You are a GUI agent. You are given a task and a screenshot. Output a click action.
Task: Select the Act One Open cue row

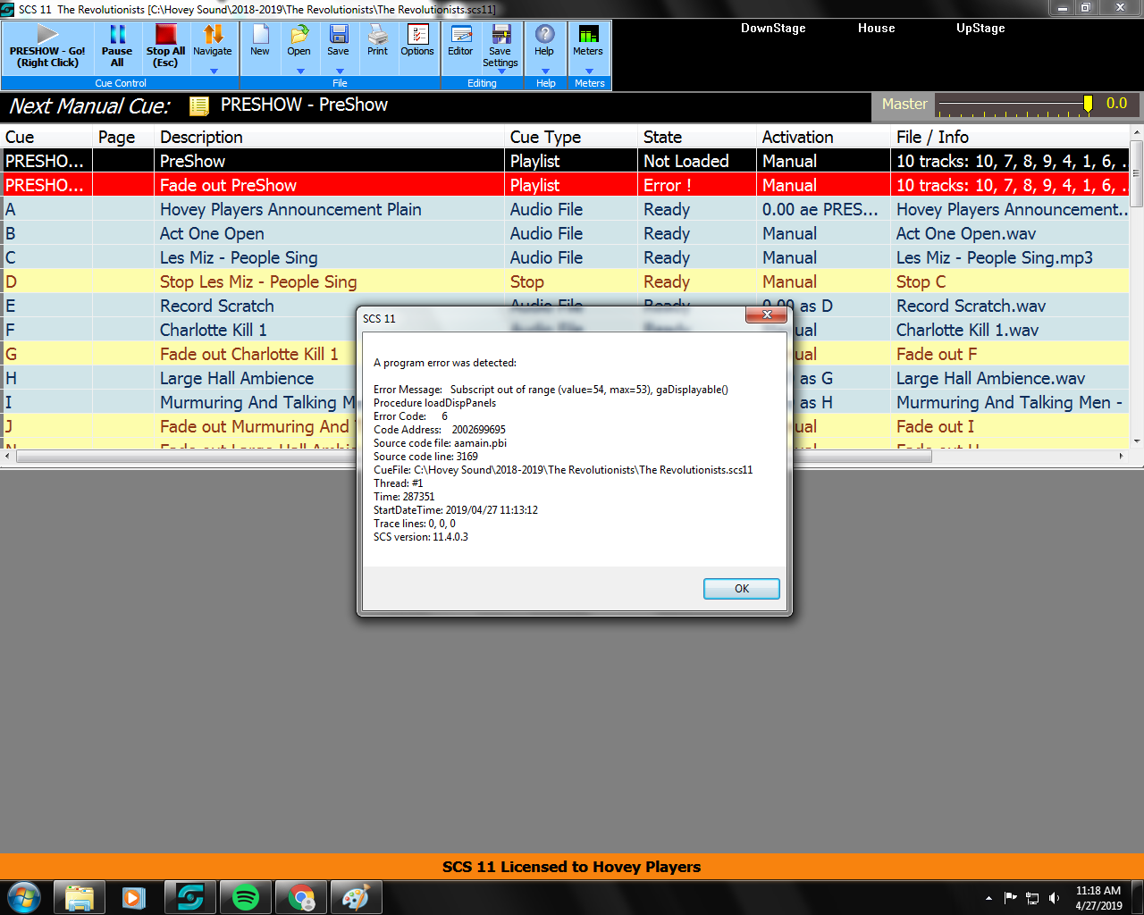coord(212,234)
